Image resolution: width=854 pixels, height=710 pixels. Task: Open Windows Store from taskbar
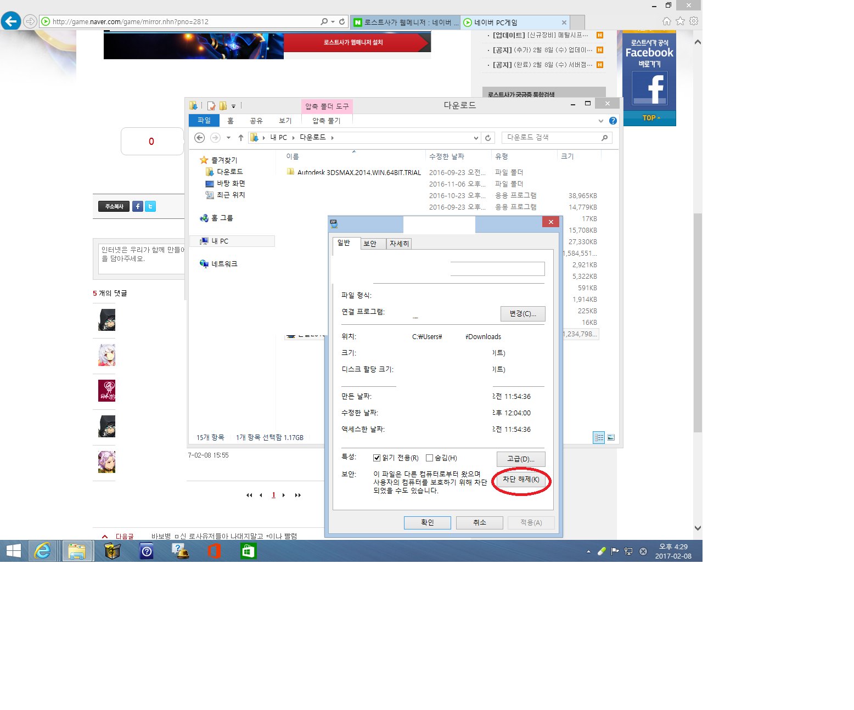pyautogui.click(x=249, y=551)
